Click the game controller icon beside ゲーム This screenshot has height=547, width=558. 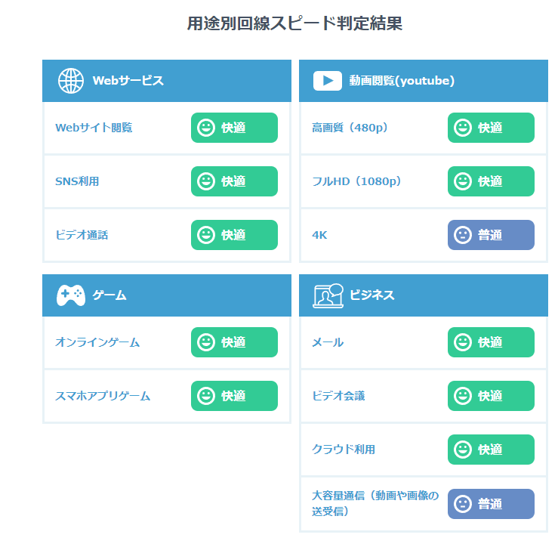coord(71,295)
